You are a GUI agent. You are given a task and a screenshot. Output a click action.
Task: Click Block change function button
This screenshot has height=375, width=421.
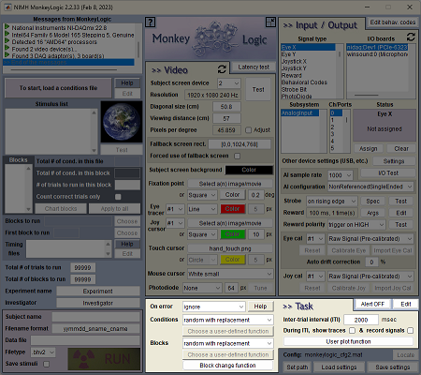227,366
